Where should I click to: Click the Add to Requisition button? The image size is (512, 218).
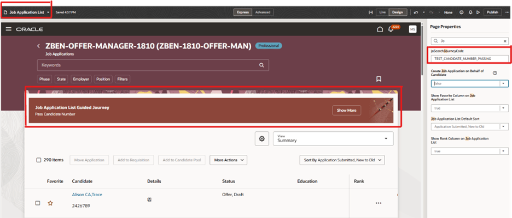click(x=133, y=160)
